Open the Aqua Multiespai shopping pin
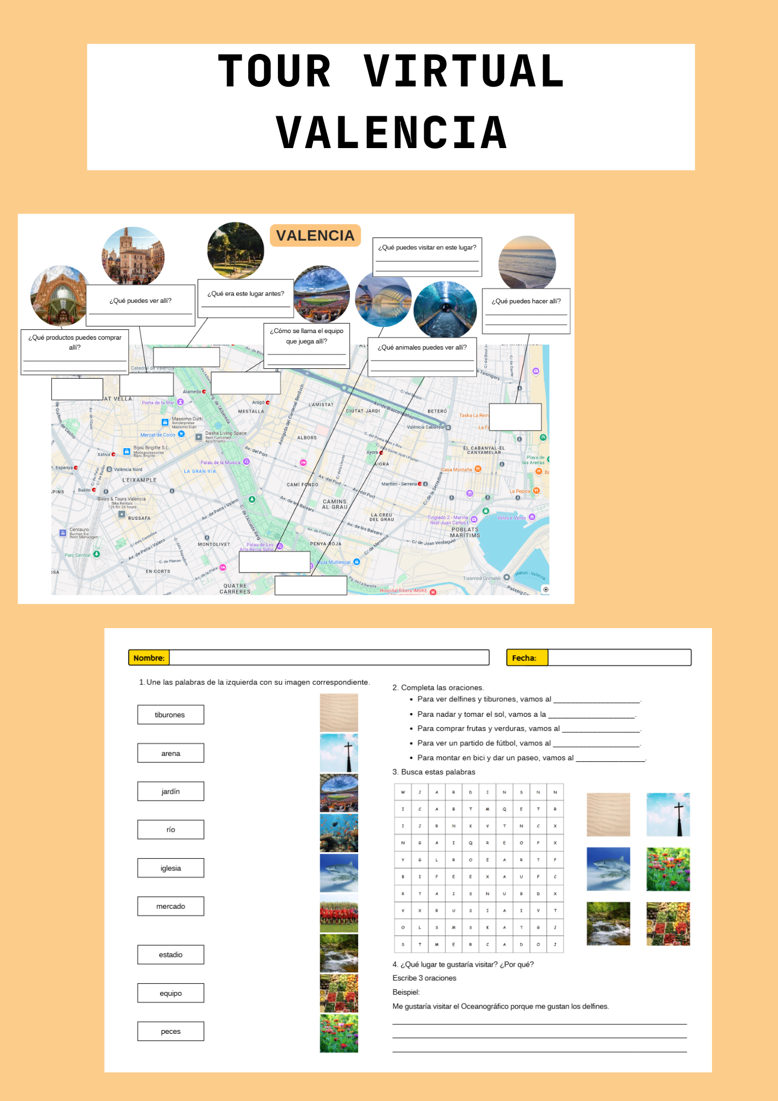This screenshot has width=778, height=1101. tap(357, 562)
